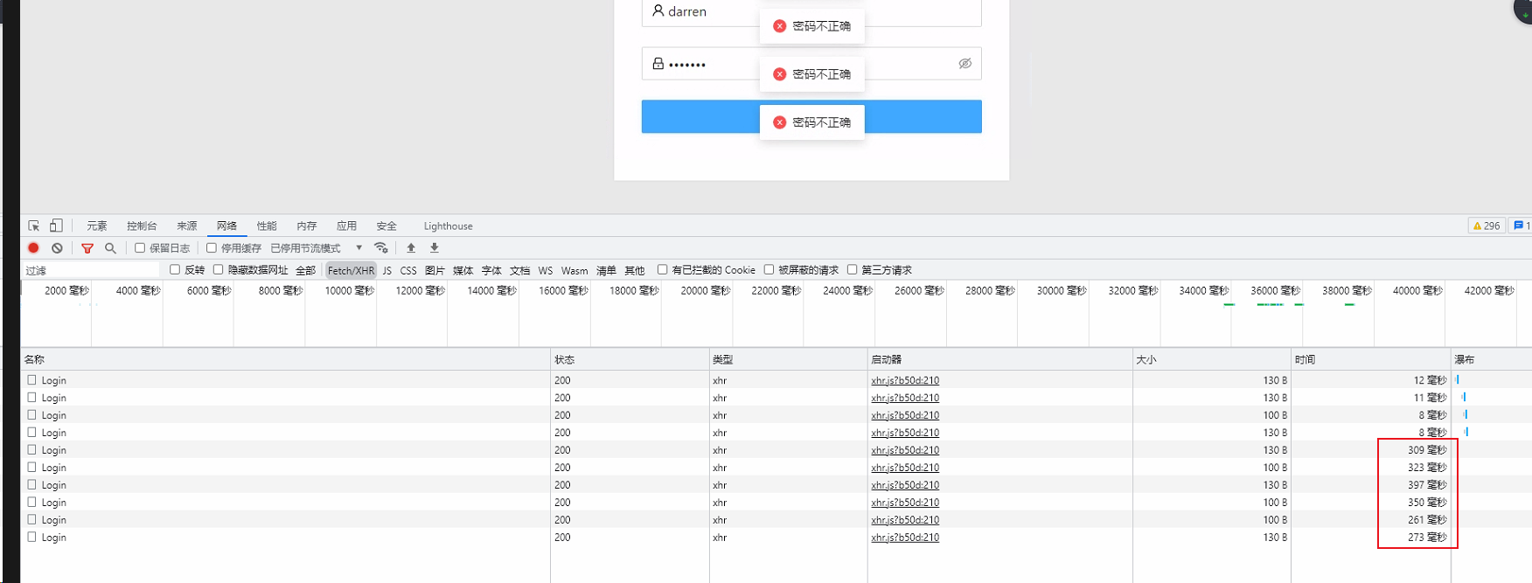Image resolution: width=1532 pixels, height=583 pixels.
Task: Sort by the 时间 column header
Action: click(x=1371, y=359)
